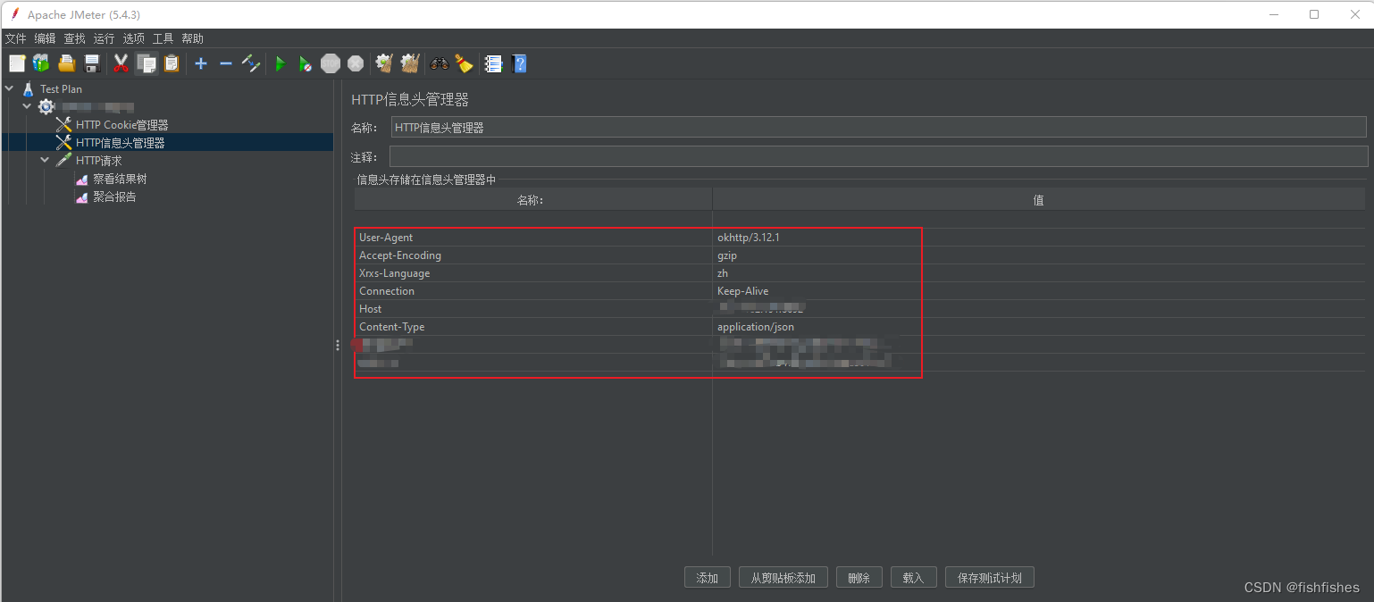1374x602 pixels.
Task: Click the okhttp/3.12.1 value cell
Action: pos(1039,238)
